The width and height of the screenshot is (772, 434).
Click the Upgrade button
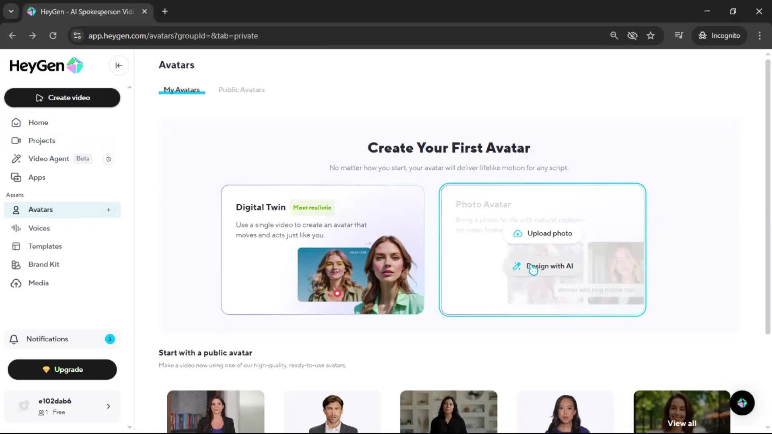coord(62,369)
